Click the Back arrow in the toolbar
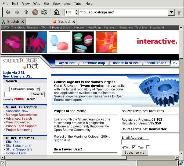This screenshot has width=184, height=166. (8, 12)
